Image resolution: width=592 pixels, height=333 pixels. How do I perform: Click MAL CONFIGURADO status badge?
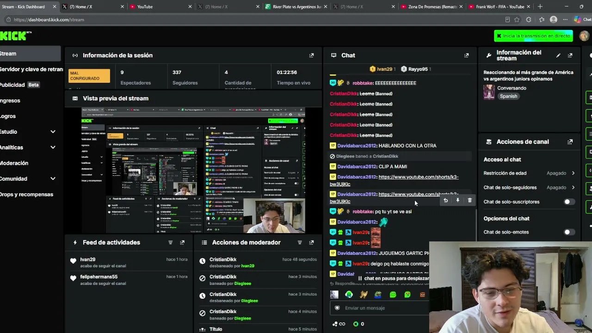click(89, 76)
